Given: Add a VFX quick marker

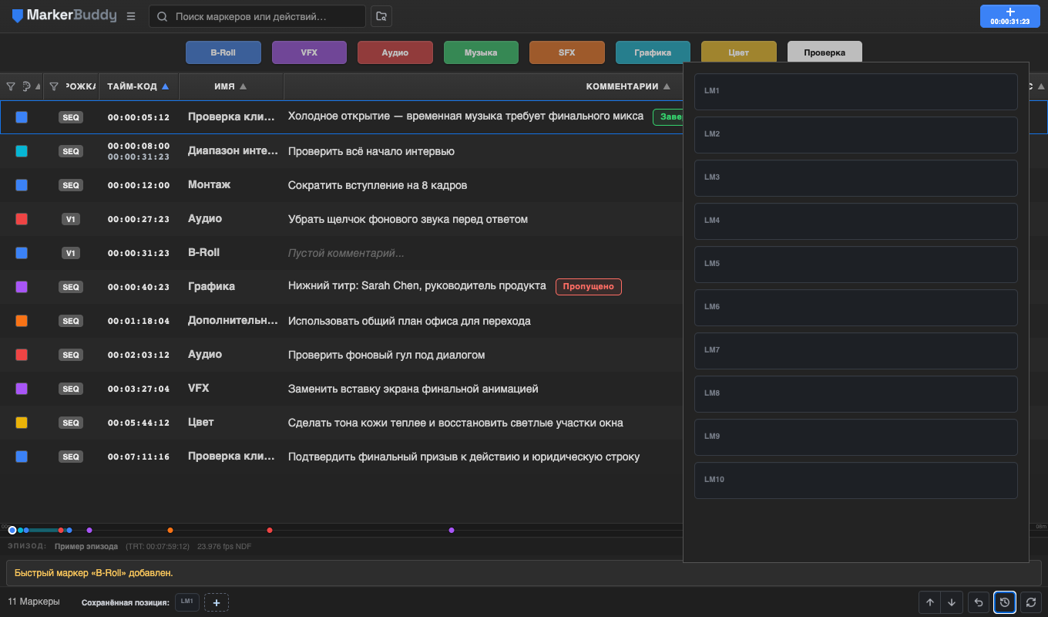Looking at the screenshot, I should (309, 52).
